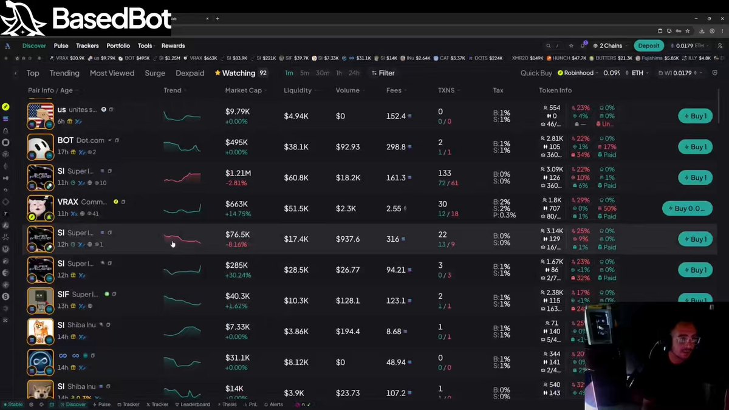The width and height of the screenshot is (729, 410).
Task: Toggle the Watching starred list
Action: coord(241,73)
